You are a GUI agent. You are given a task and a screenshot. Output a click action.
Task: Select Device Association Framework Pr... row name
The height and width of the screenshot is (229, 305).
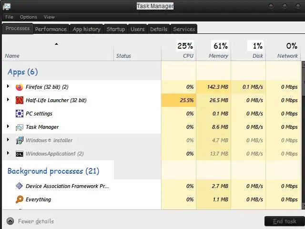coord(67,186)
